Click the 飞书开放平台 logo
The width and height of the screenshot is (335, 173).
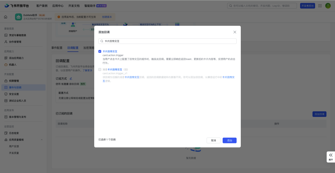tap(17, 6)
